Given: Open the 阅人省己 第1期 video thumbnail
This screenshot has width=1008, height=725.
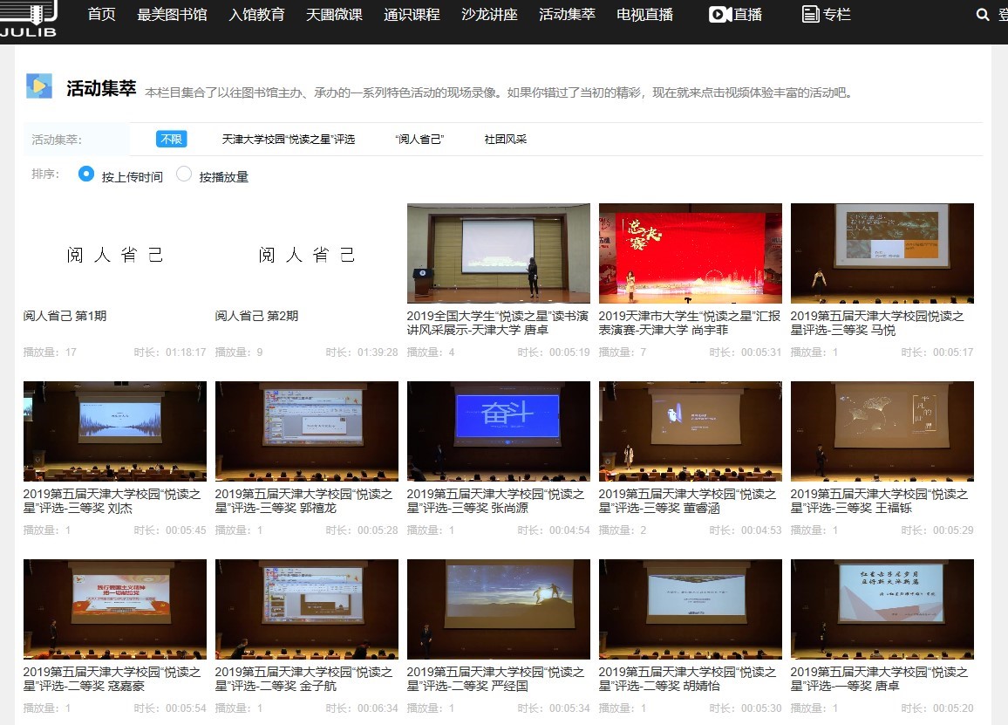Looking at the screenshot, I should 115,254.
